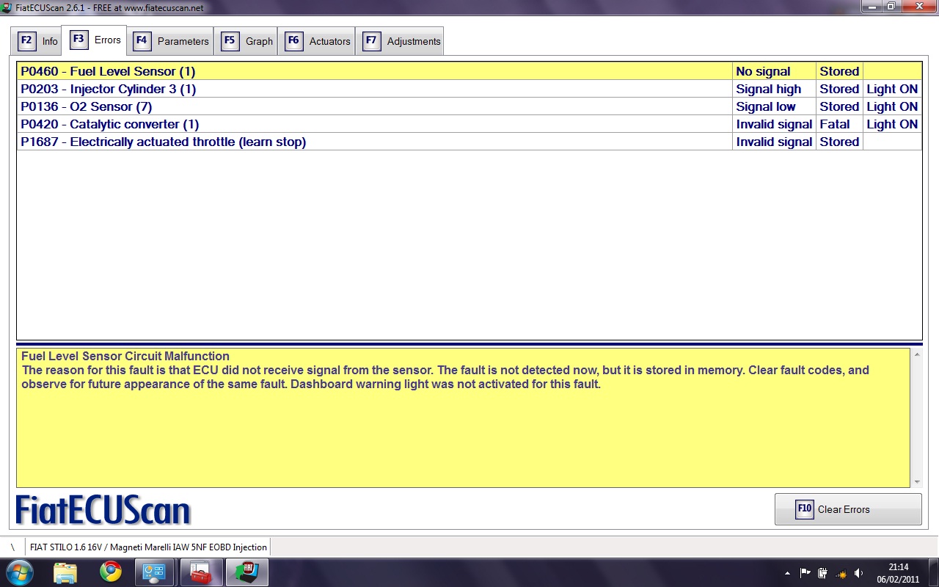Open the Windows Start menu
Image resolution: width=939 pixels, height=587 pixels.
(19, 572)
